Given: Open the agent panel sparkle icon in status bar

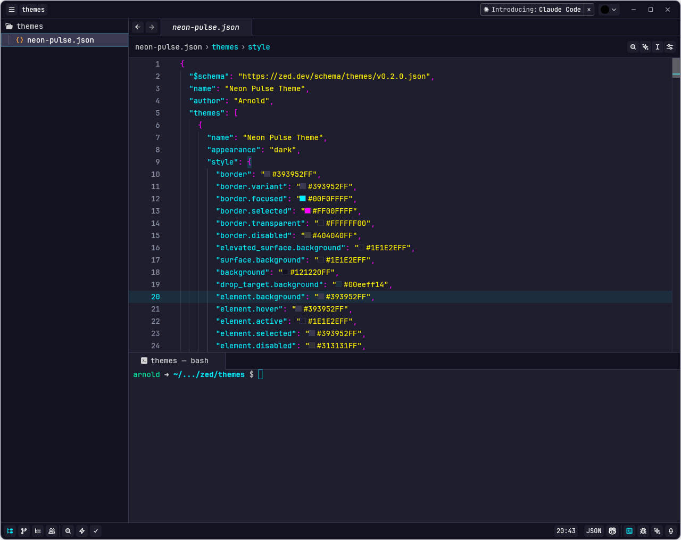Looking at the screenshot, I should [x=657, y=531].
